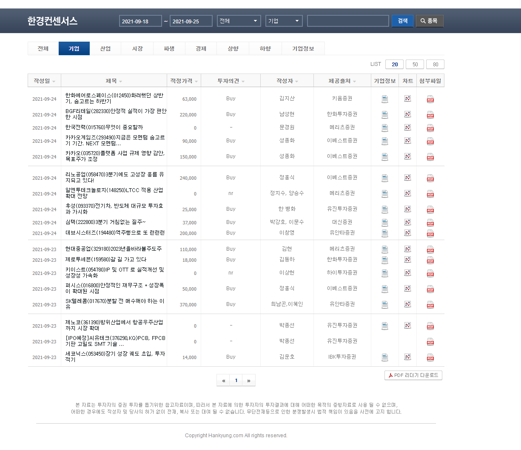The image size is (521, 450).
Task: Open 카카오게임즈 report title link
Action: [x=115, y=141]
